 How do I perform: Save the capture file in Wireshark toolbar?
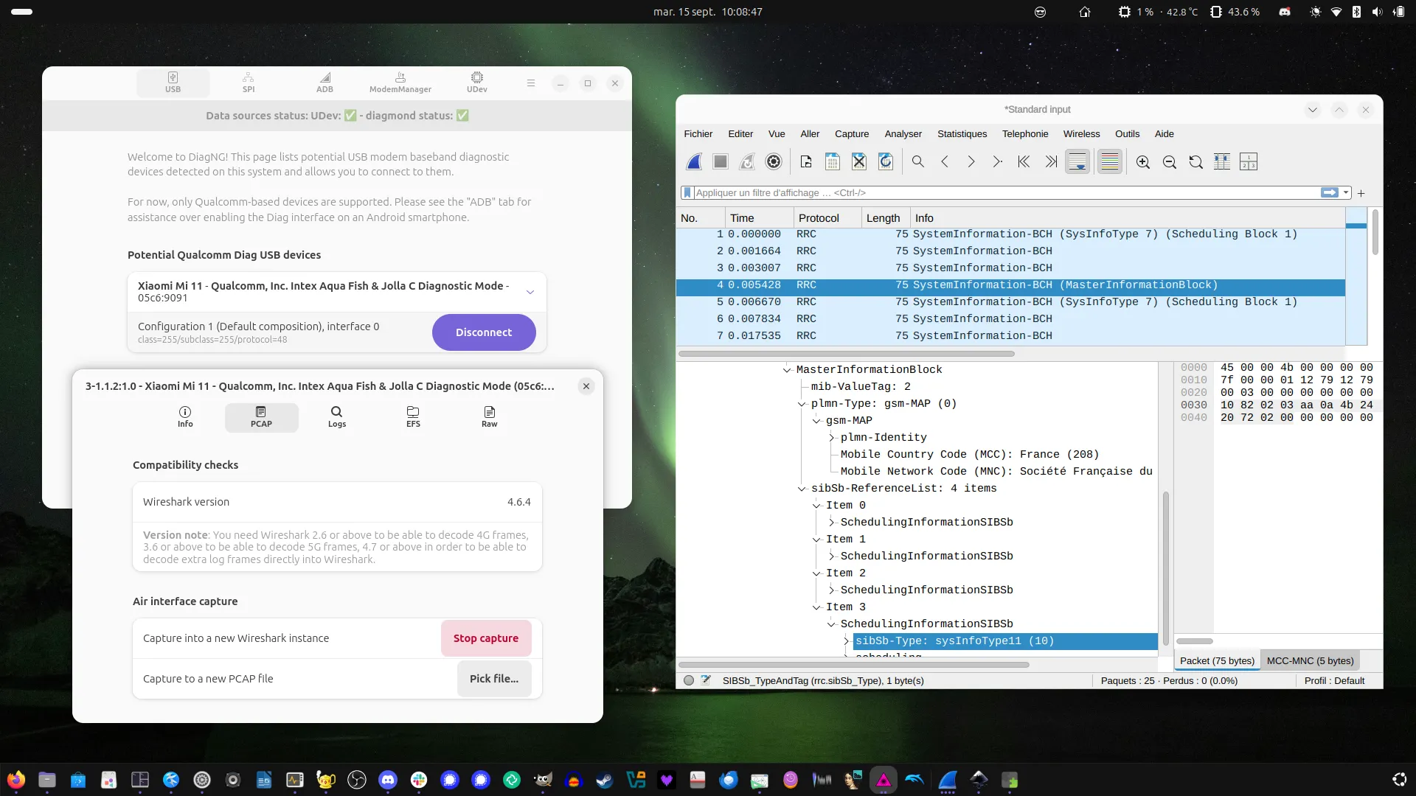click(833, 161)
